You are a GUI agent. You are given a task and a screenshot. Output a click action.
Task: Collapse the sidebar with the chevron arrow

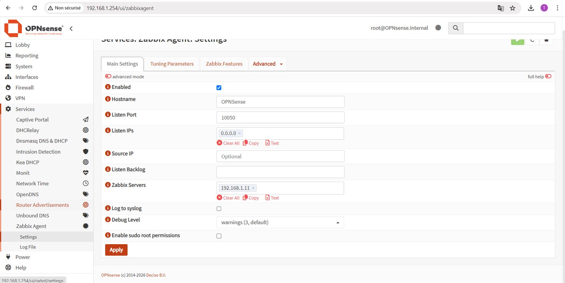(x=71, y=29)
